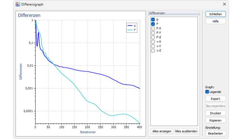Click Alles anzeigen button
Screen dimensions: 242x139
pos(162,131)
